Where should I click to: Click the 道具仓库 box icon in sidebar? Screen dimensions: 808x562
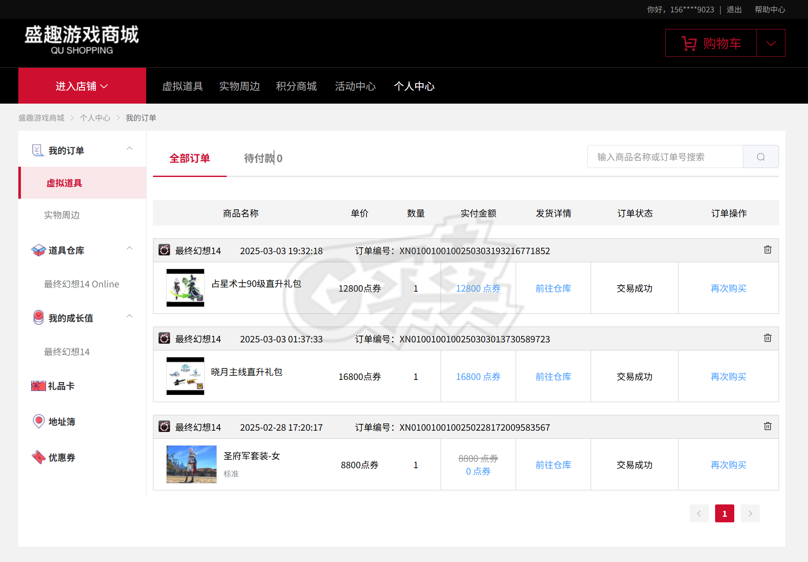pos(38,250)
